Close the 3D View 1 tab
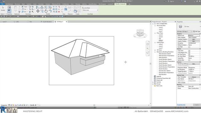This screenshot has height=113, width=201. click(x=66, y=22)
